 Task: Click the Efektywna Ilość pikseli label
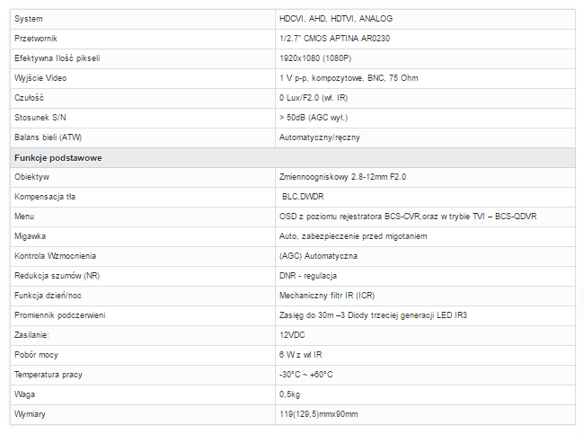(57, 58)
